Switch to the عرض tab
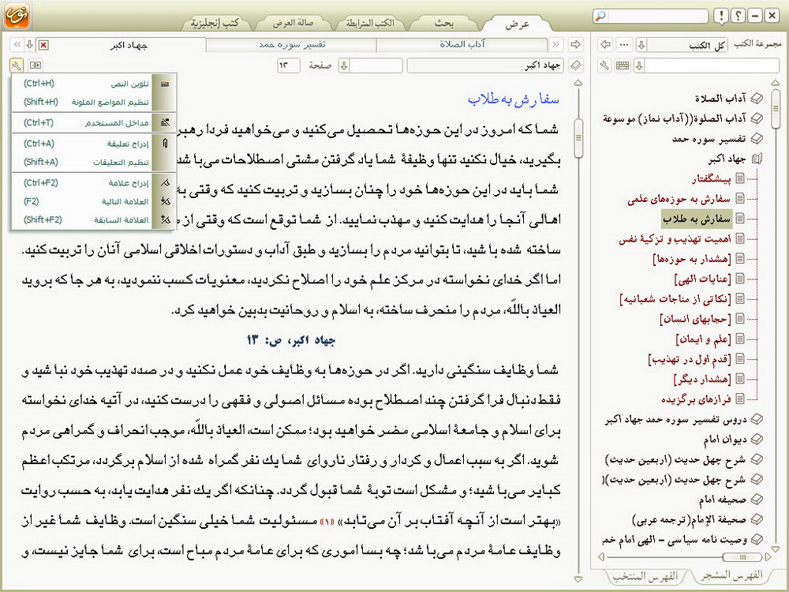This screenshot has height=592, width=789. click(x=517, y=24)
